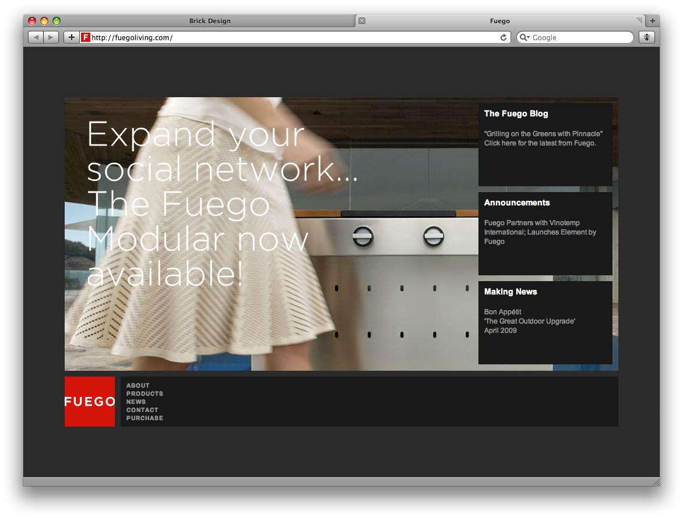This screenshot has width=683, height=518.
Task: Go back with the browser back arrow
Action: pos(36,37)
